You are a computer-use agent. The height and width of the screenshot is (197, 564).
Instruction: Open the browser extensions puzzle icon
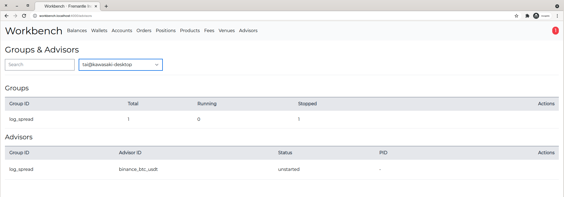(527, 16)
